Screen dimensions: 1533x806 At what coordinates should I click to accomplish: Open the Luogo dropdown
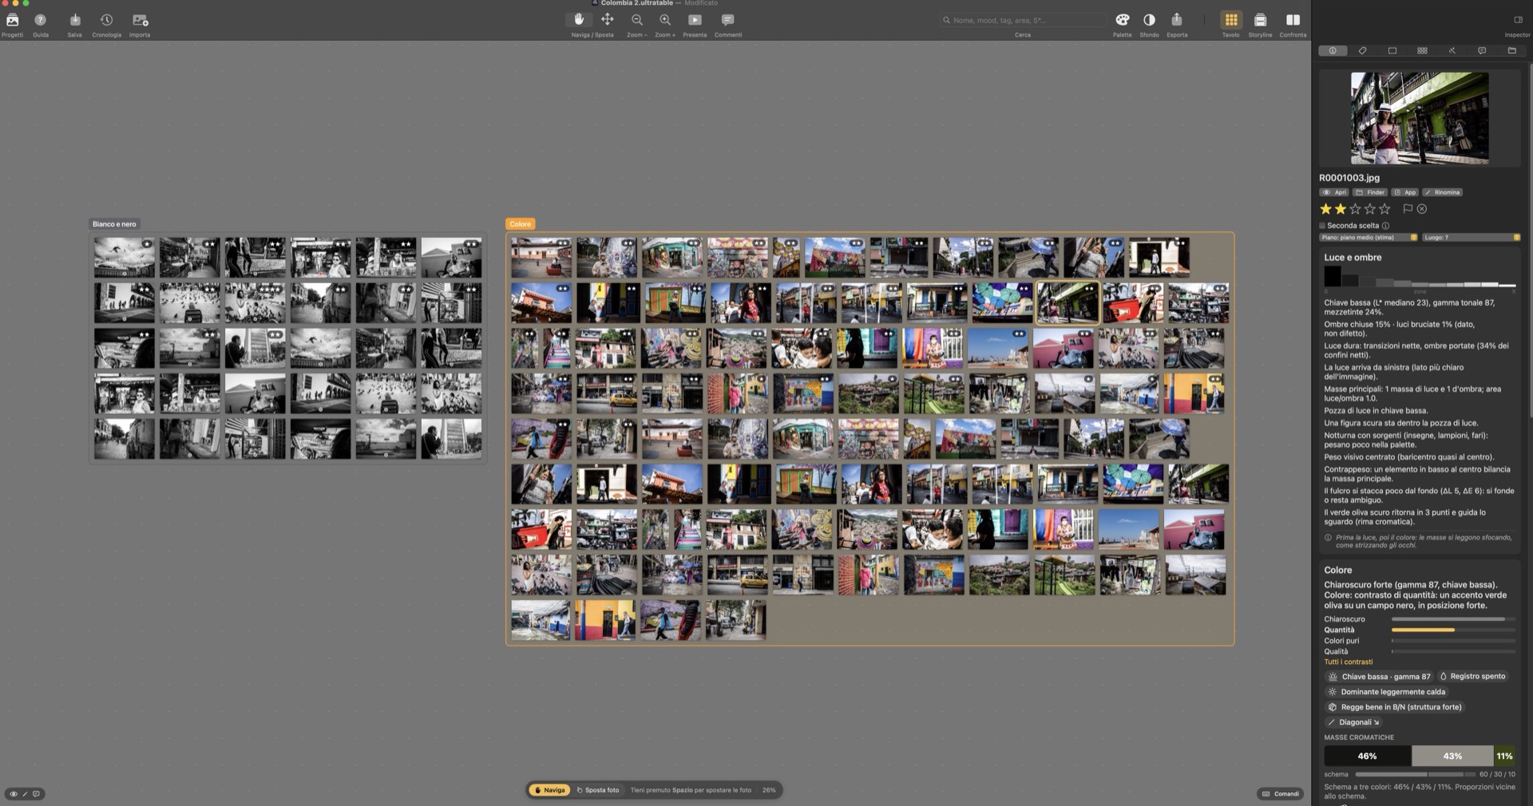tap(1471, 237)
